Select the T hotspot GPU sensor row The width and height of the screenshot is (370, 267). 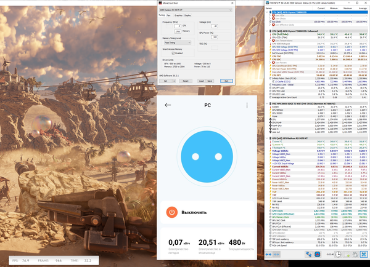click(x=318, y=148)
